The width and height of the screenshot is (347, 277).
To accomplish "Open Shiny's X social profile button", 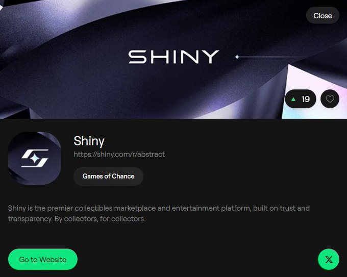I will (329, 259).
